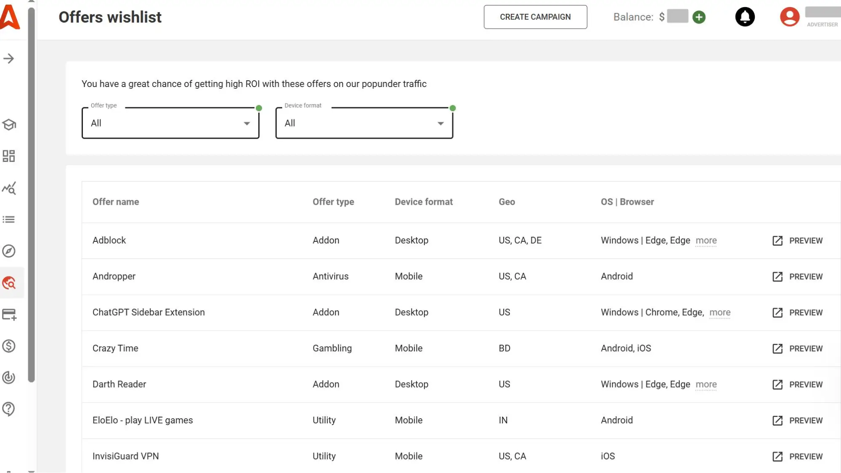Open the campaigns list icon in sidebar
This screenshot has width=841, height=473.
tap(9, 220)
